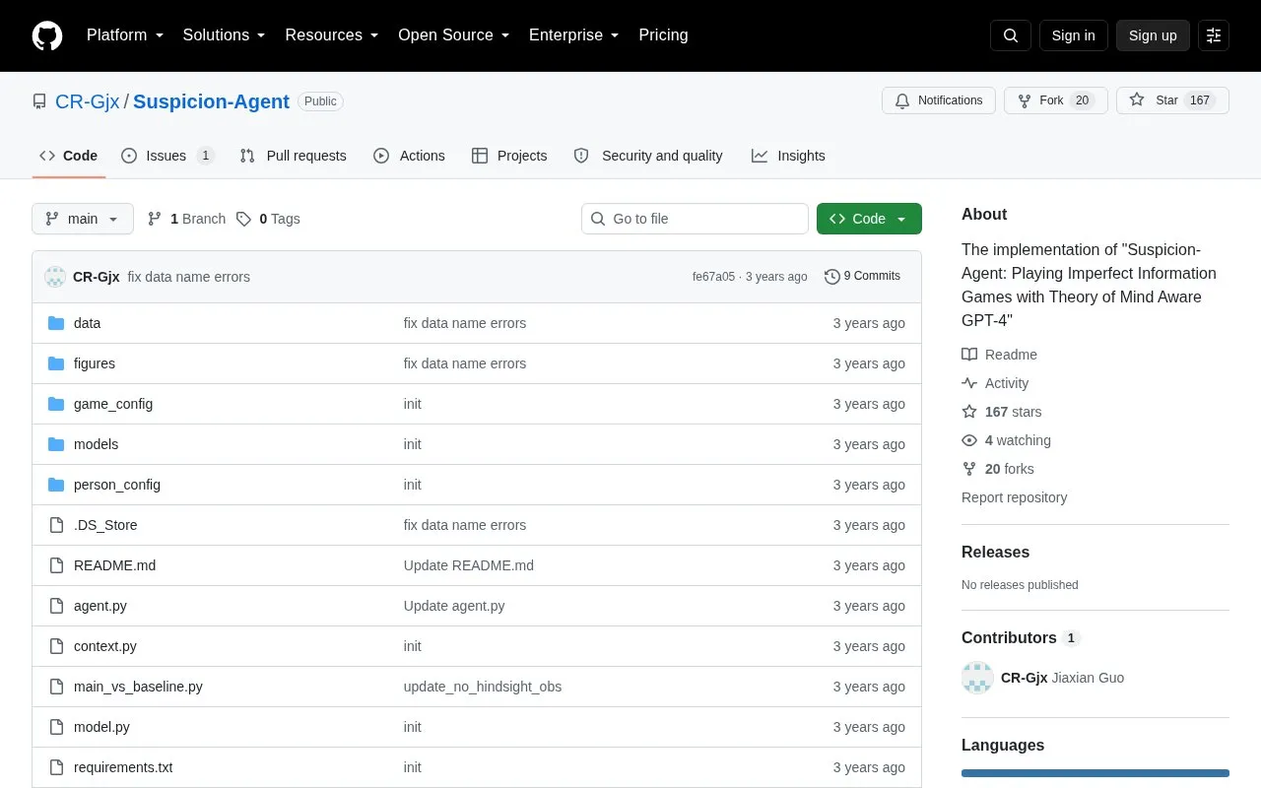This screenshot has width=1261, height=788.
Task: Open the CR-Gjx contributor avatar
Action: (977, 678)
